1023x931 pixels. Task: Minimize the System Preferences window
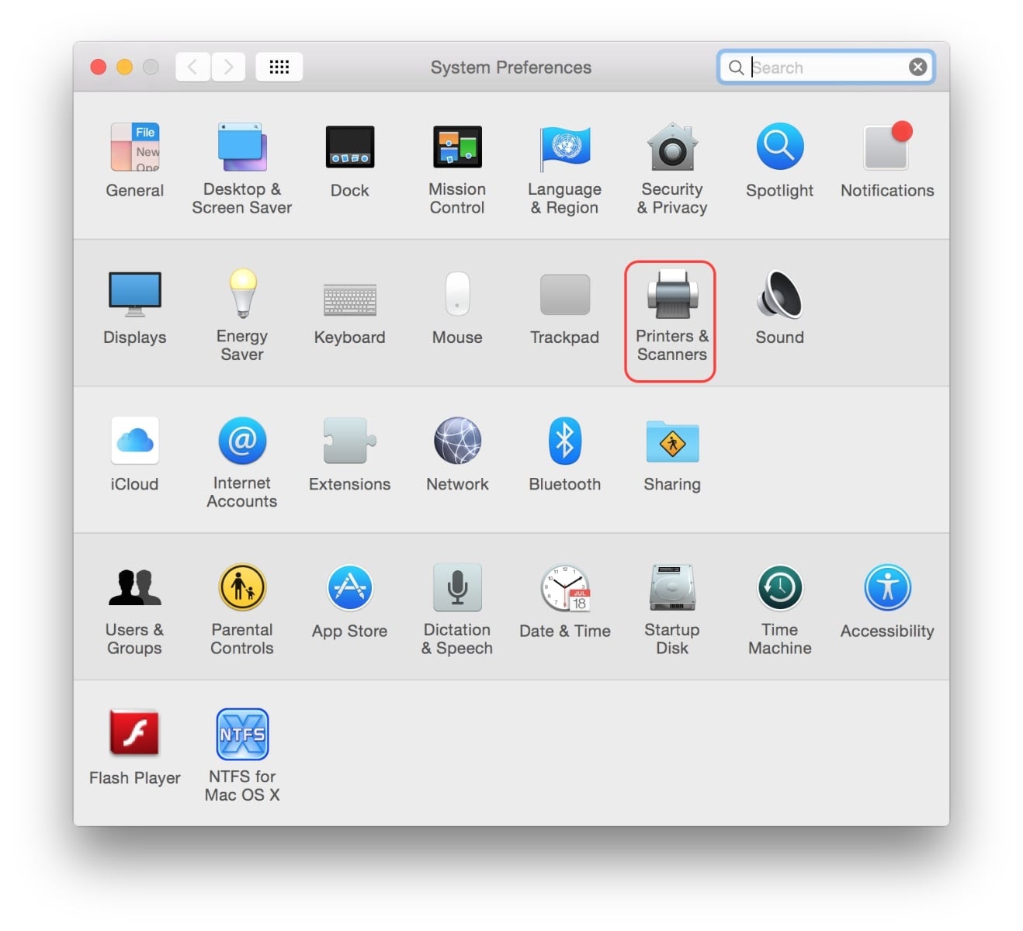coord(124,67)
